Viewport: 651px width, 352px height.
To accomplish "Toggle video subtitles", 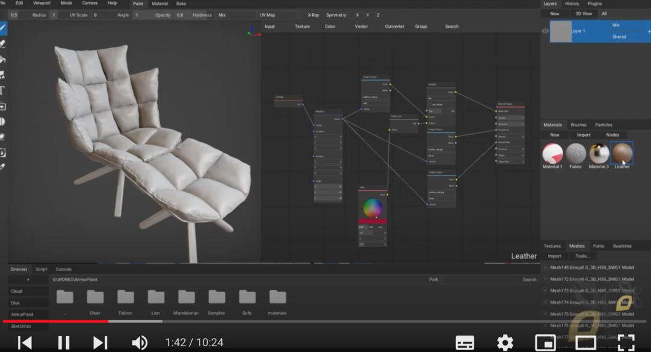I will [465, 342].
